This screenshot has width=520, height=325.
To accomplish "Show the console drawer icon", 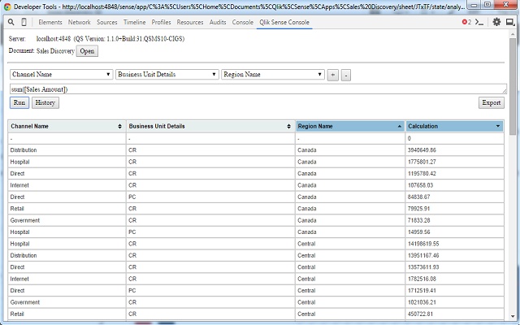I will [x=479, y=22].
